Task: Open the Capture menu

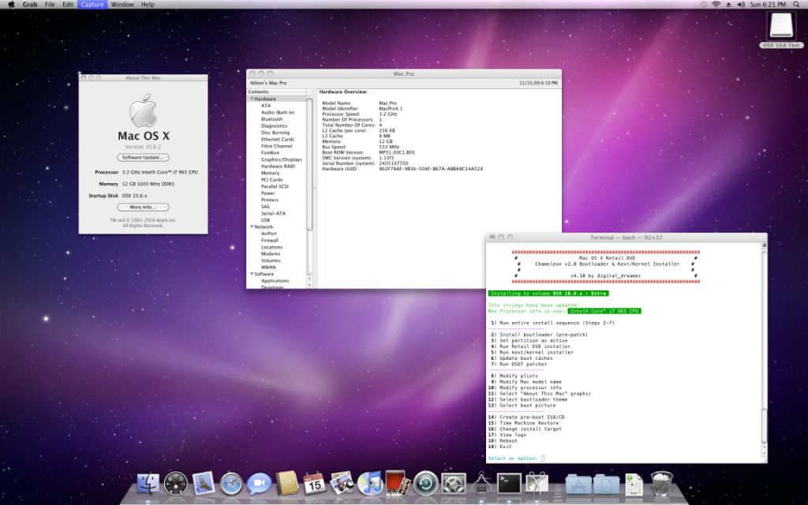Action: [92, 5]
